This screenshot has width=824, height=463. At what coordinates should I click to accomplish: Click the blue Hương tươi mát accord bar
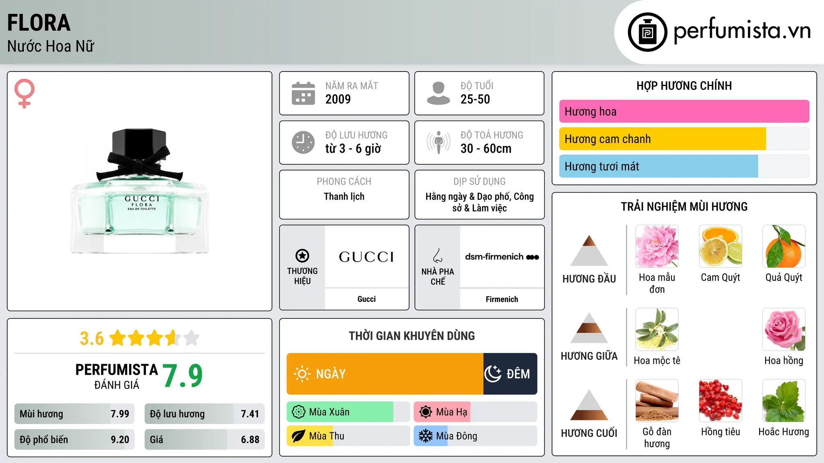(684, 166)
